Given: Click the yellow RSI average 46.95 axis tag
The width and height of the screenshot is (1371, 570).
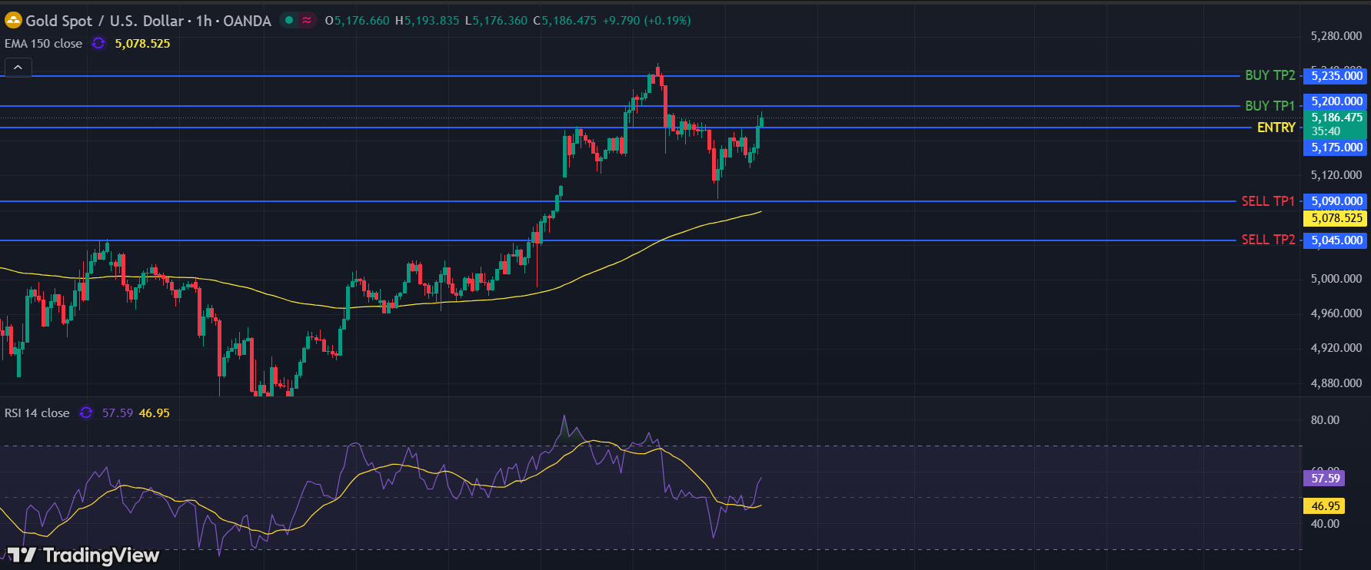Looking at the screenshot, I should [x=1325, y=506].
